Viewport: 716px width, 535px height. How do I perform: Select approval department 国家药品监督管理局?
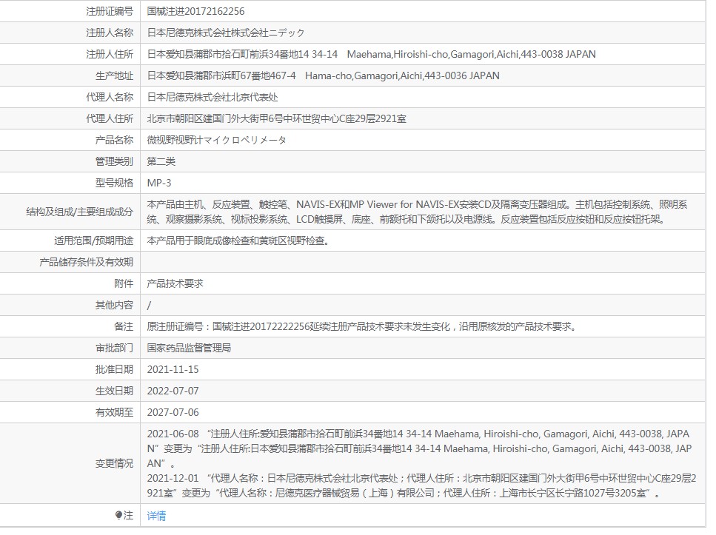pos(189,348)
